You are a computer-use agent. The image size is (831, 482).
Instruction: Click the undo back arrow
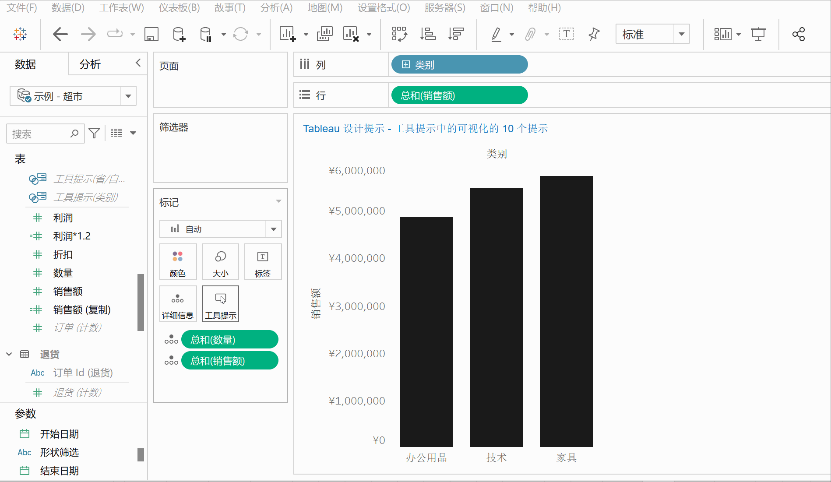[60, 34]
